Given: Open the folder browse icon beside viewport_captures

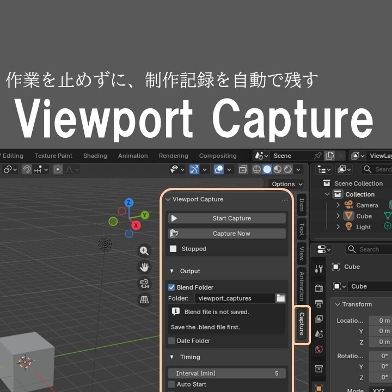Looking at the screenshot, I should [x=280, y=298].
